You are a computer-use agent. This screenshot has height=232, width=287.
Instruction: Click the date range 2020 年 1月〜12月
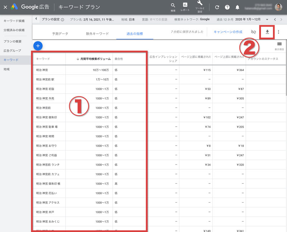tap(248, 19)
